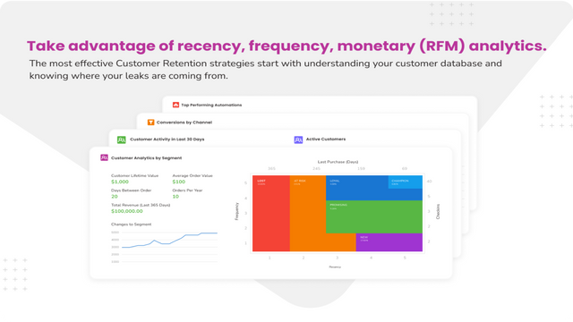Click the Top Performing Automations red icon

175,105
